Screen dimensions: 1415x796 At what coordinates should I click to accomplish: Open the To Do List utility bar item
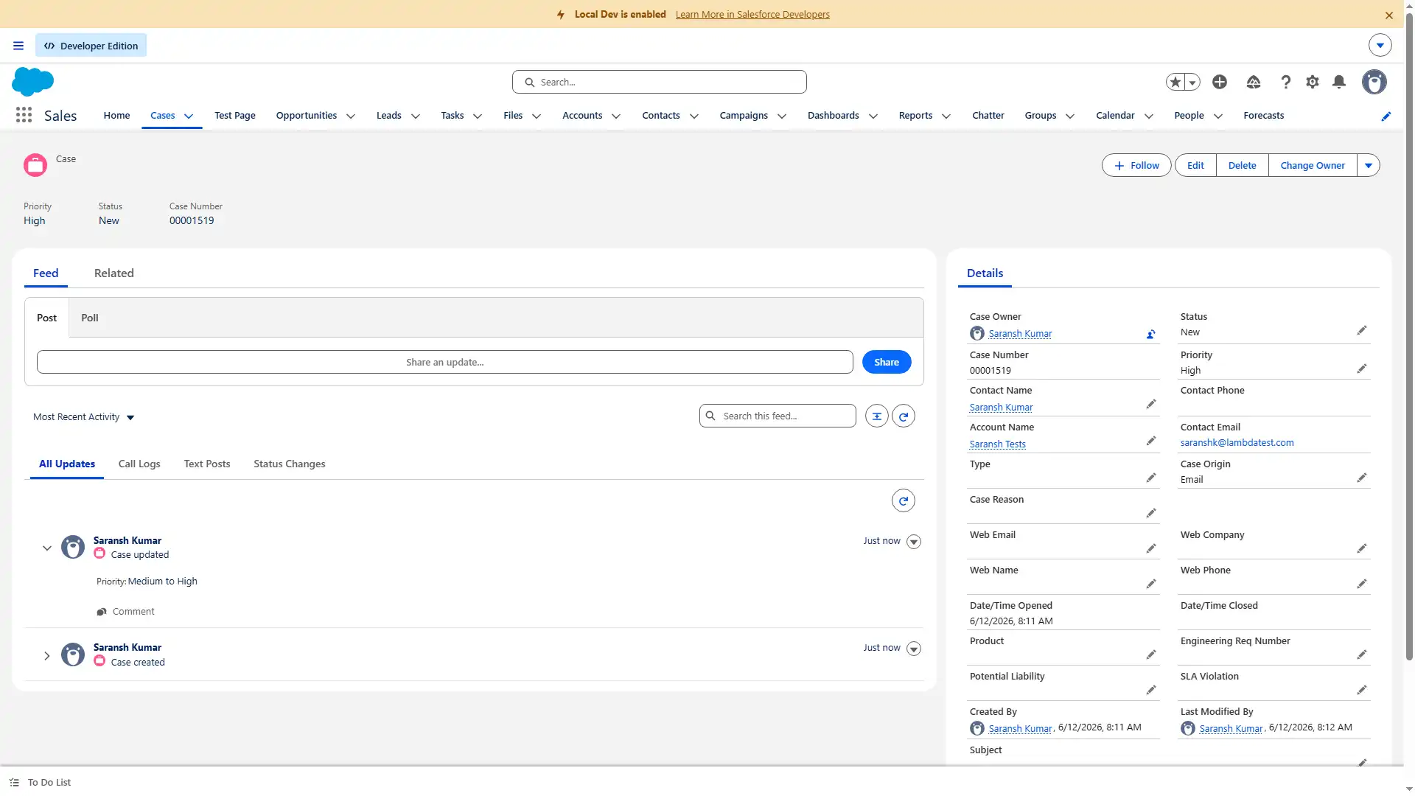(x=41, y=783)
